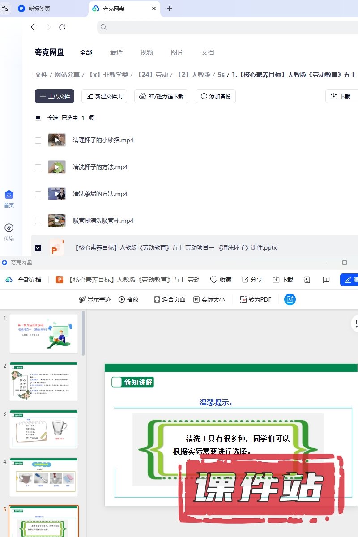Image resolution: width=358 pixels, height=537 pixels.
Task: Click the 转为PDF convert icon
Action: pyautogui.click(x=243, y=299)
